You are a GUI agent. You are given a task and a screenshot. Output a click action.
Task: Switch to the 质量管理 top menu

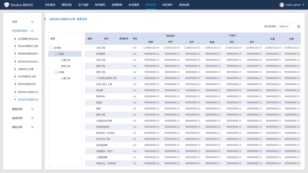[117, 5]
